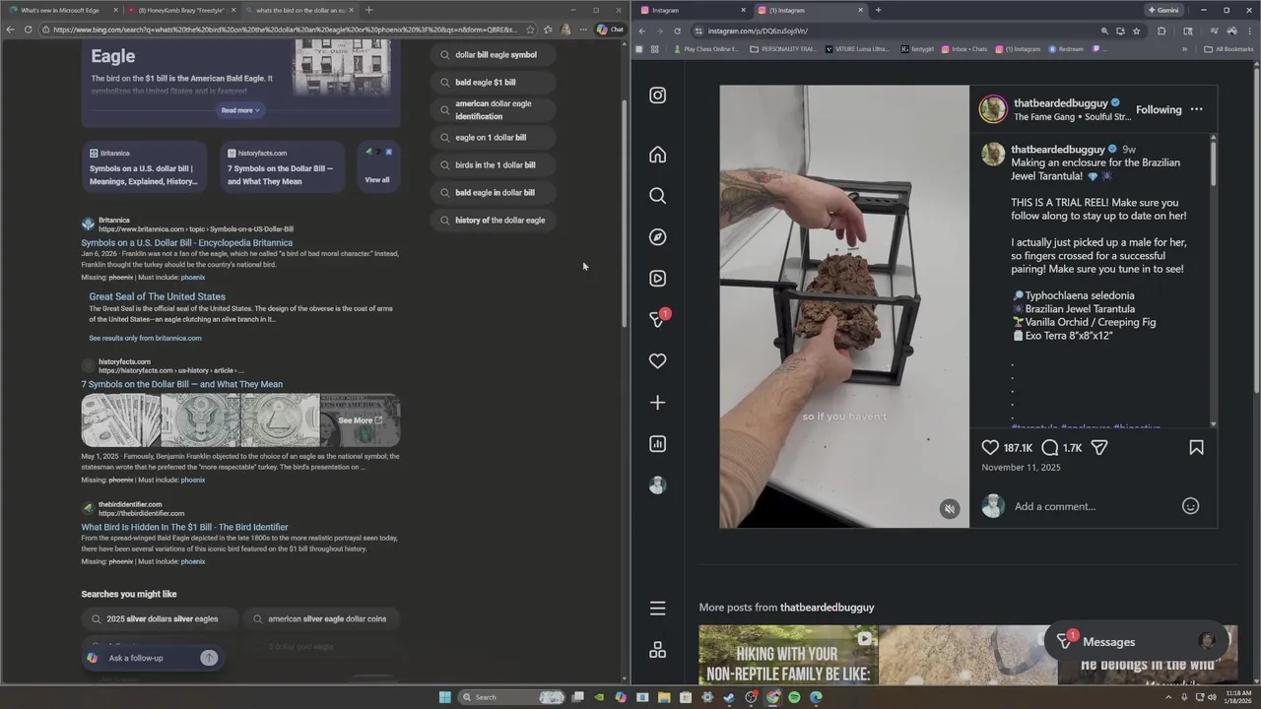
Task: Open Instagram Search in the sidebar
Action: (657, 196)
